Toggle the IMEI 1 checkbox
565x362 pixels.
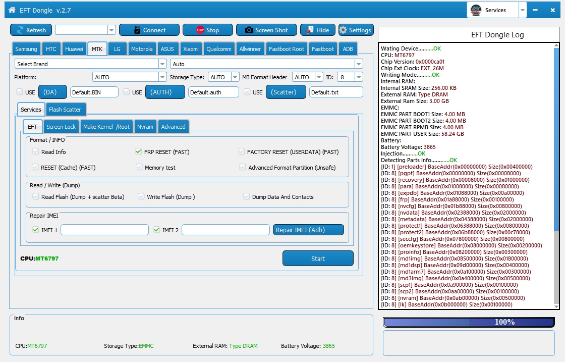pos(36,230)
